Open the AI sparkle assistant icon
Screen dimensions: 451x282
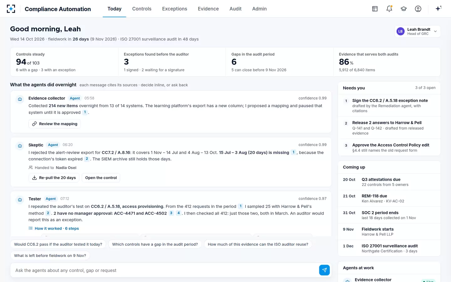[438, 8]
